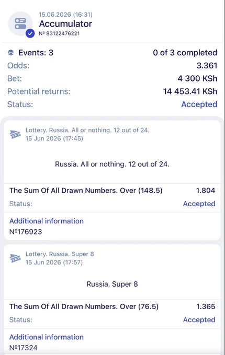This screenshot has height=355, width=225.
Task: Click Accepted status under Over (76.5)
Action: tap(199, 319)
